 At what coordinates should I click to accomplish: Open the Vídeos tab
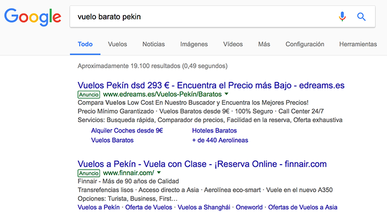233,44
